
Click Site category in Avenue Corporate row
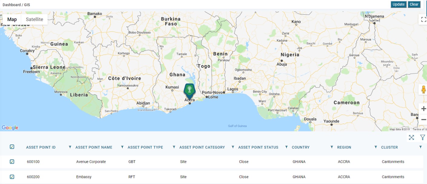(x=183, y=162)
